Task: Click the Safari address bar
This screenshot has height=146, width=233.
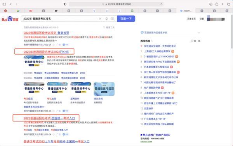Action: (x=116, y=4)
